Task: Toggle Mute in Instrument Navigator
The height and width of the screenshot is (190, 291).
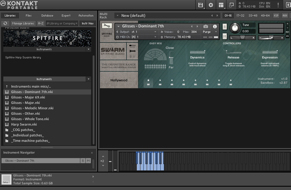Action: (x=88, y=161)
